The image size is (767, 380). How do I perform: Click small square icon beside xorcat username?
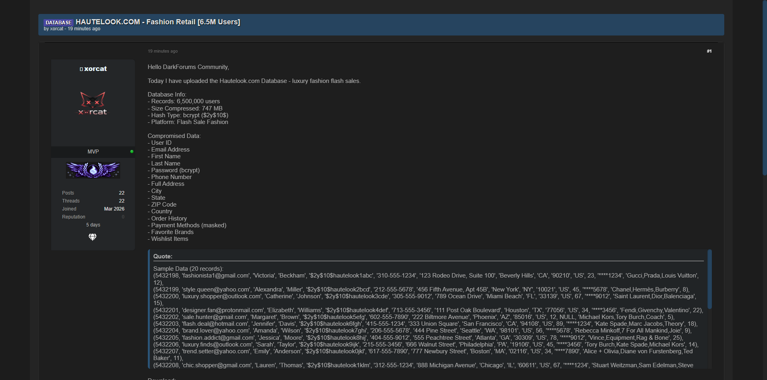81,69
